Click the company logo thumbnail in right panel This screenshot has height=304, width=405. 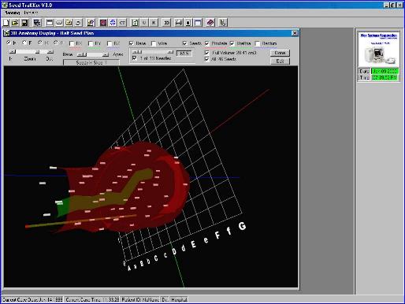pos(378,49)
